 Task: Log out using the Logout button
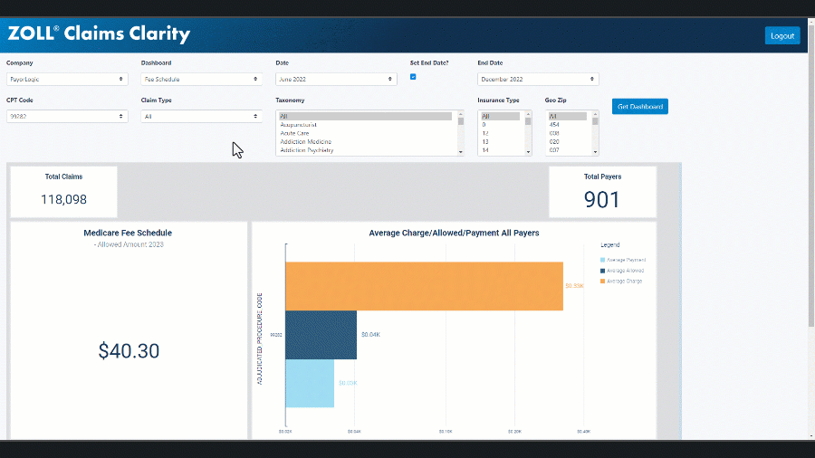pos(781,36)
